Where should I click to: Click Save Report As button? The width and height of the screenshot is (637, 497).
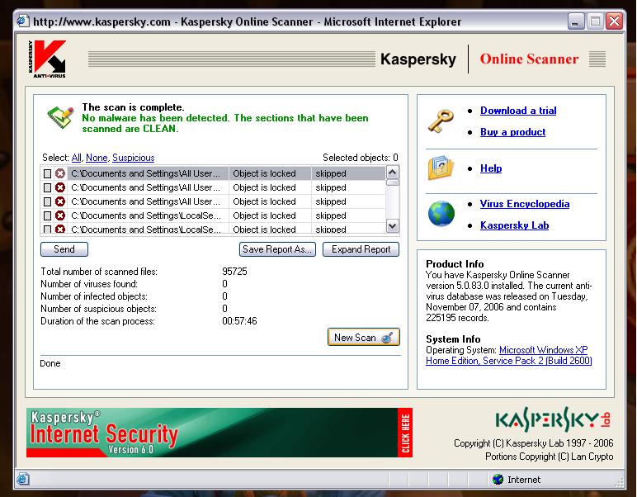pos(277,249)
